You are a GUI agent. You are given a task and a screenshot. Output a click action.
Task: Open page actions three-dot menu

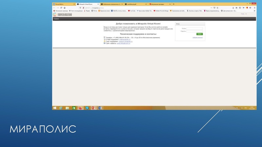tap(211, 8)
